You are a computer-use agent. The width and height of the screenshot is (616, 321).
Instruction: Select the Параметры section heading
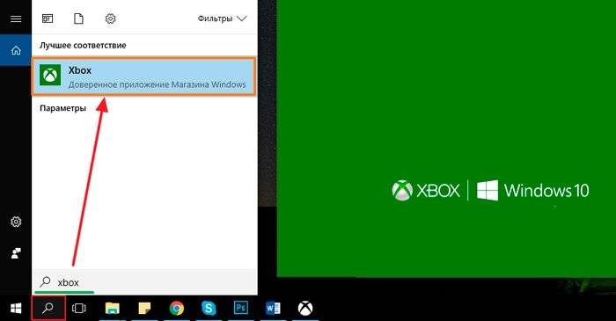pyautogui.click(x=62, y=108)
